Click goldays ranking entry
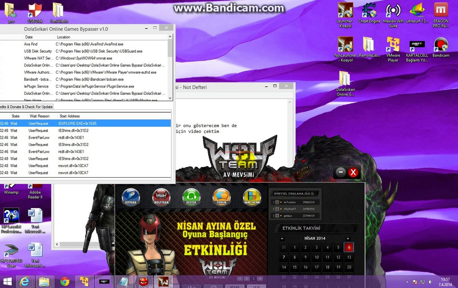Viewport: 458px width, 288px height. (288, 216)
